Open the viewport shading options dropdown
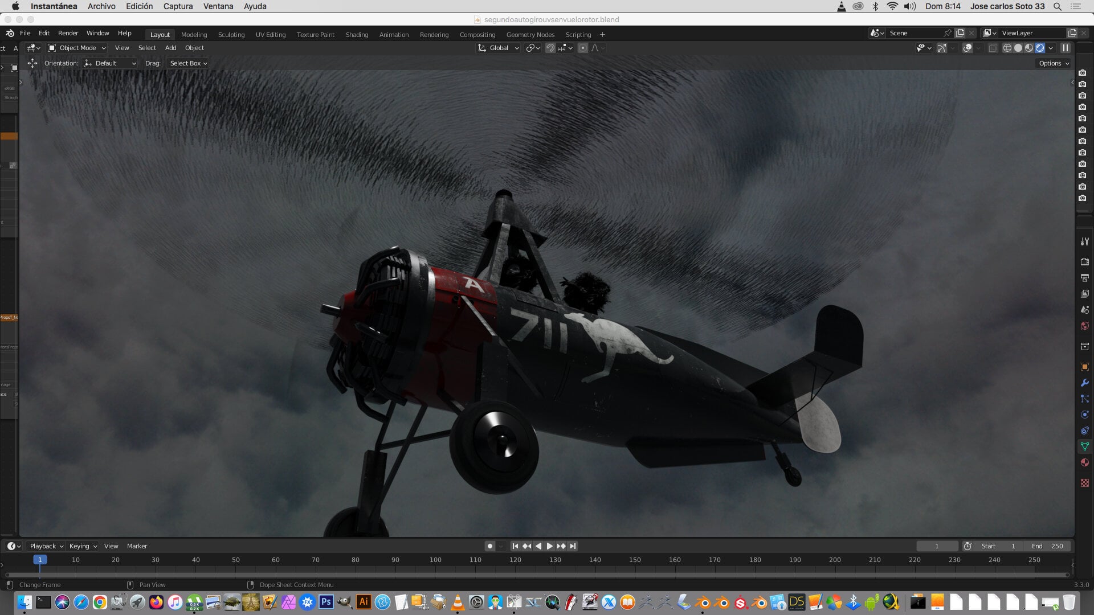 1051,48
